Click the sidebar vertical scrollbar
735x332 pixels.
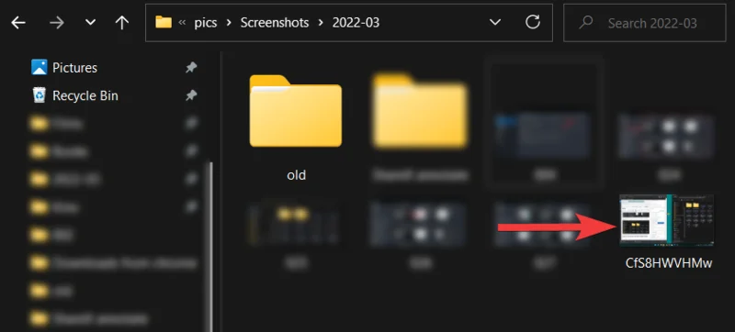(x=211, y=247)
